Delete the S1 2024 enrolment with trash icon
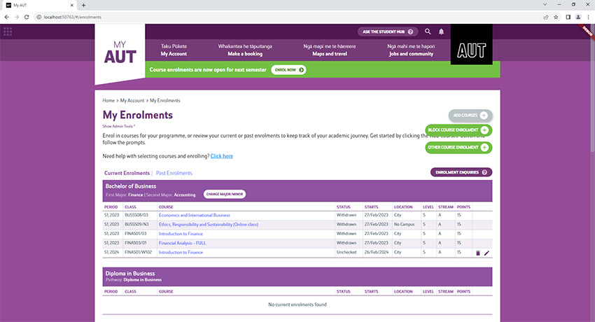The image size is (595, 322). (x=478, y=253)
